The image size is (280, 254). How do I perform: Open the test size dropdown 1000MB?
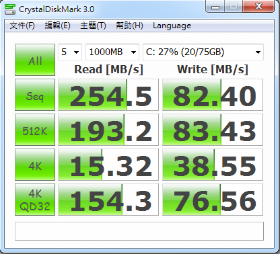(x=112, y=52)
